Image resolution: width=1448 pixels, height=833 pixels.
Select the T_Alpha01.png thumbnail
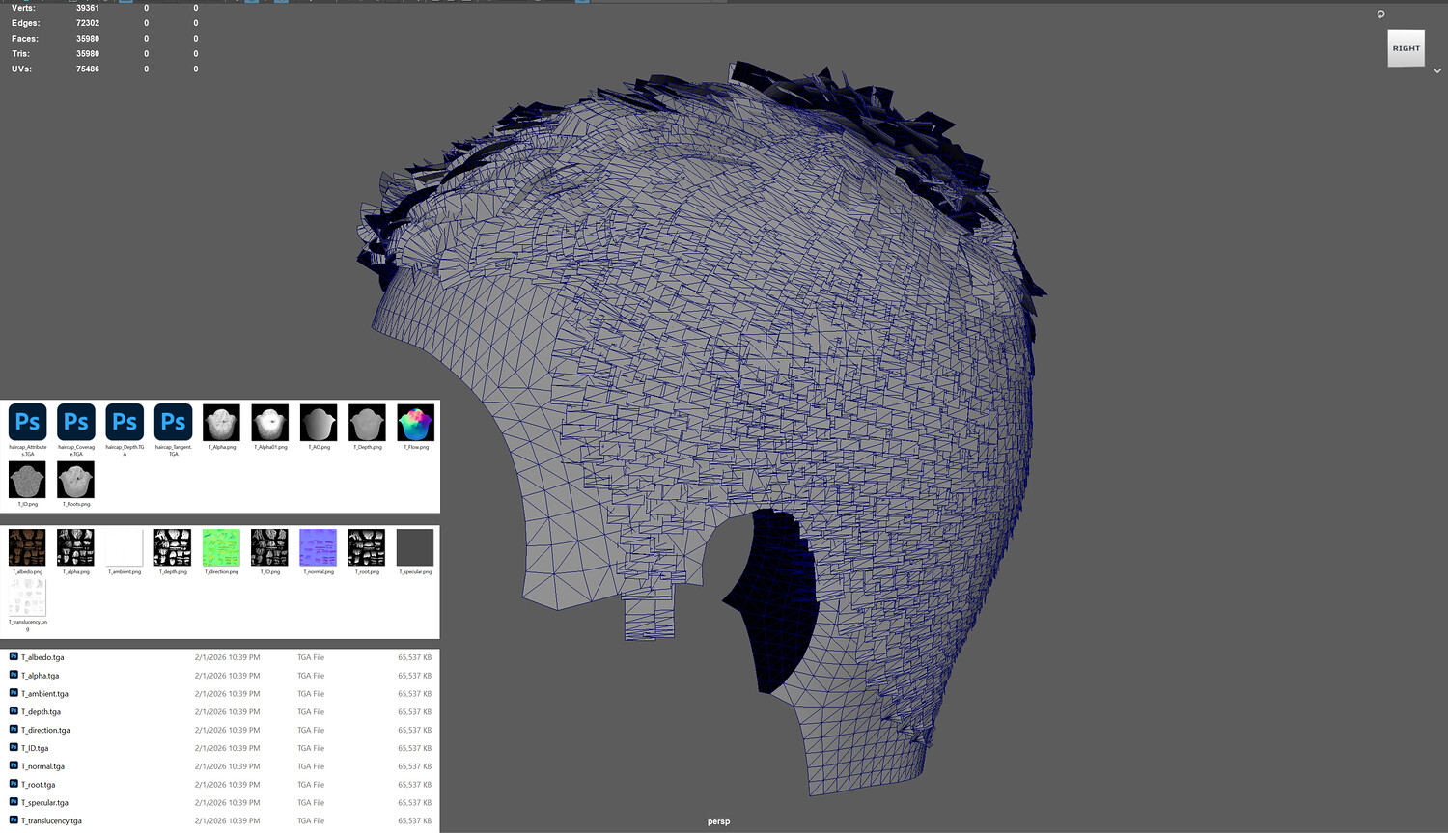[x=270, y=423]
